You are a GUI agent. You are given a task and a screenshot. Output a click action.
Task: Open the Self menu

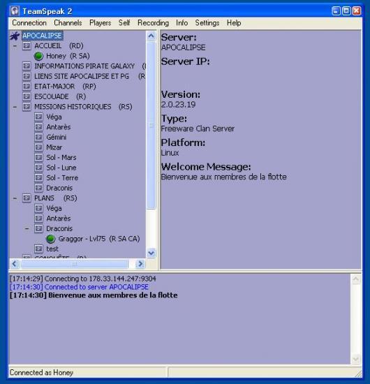tap(124, 23)
